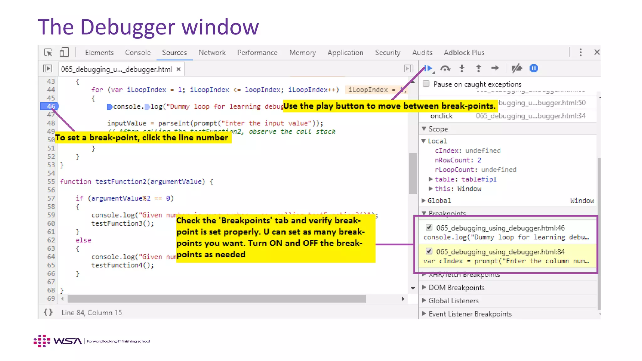This screenshot has height=361, width=642.
Task: Select the 065_debugging_u..._debugger.html file tab
Action: 117,69
